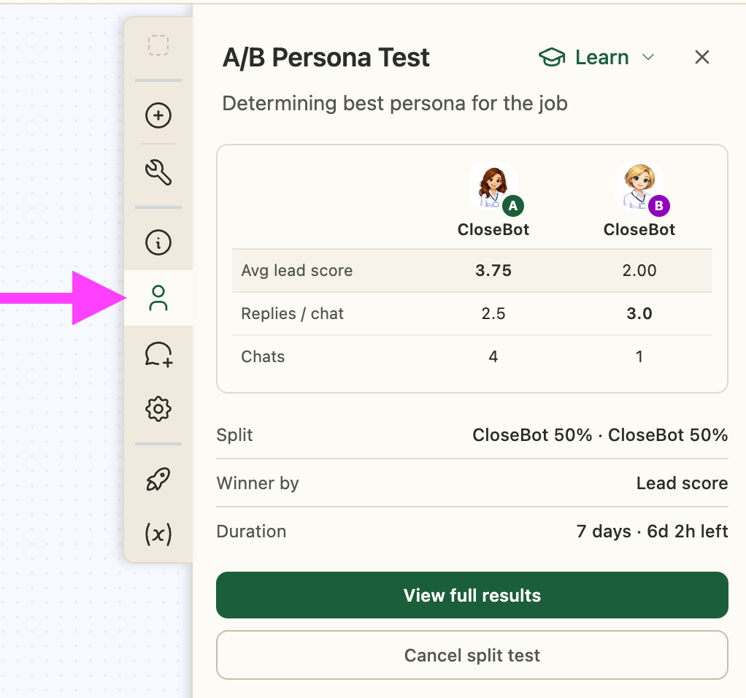
Task: Click the View full results button
Action: 472,595
